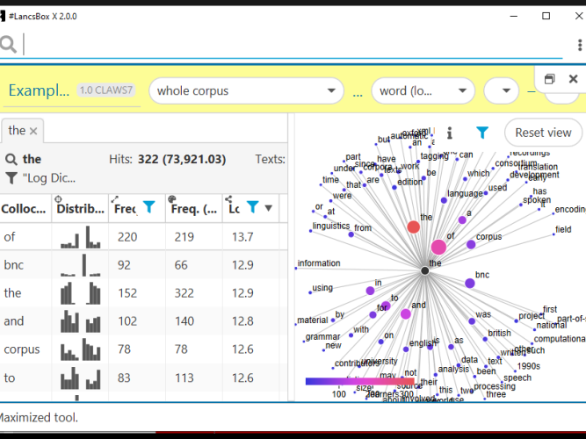This screenshot has width=586, height=439.
Task: Restore the maximized tool panel
Action: click(549, 79)
